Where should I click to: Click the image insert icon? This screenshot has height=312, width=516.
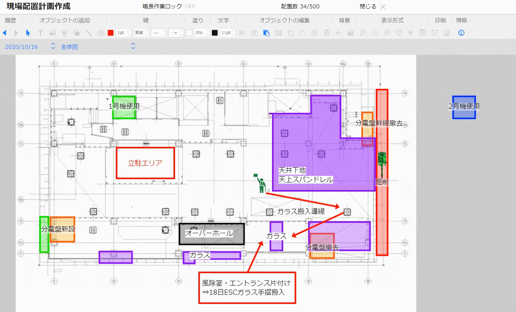52,33
